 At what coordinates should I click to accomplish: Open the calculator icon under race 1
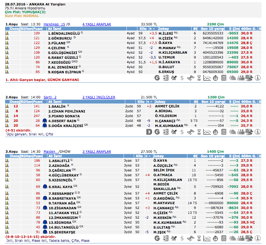coord(224,77)
